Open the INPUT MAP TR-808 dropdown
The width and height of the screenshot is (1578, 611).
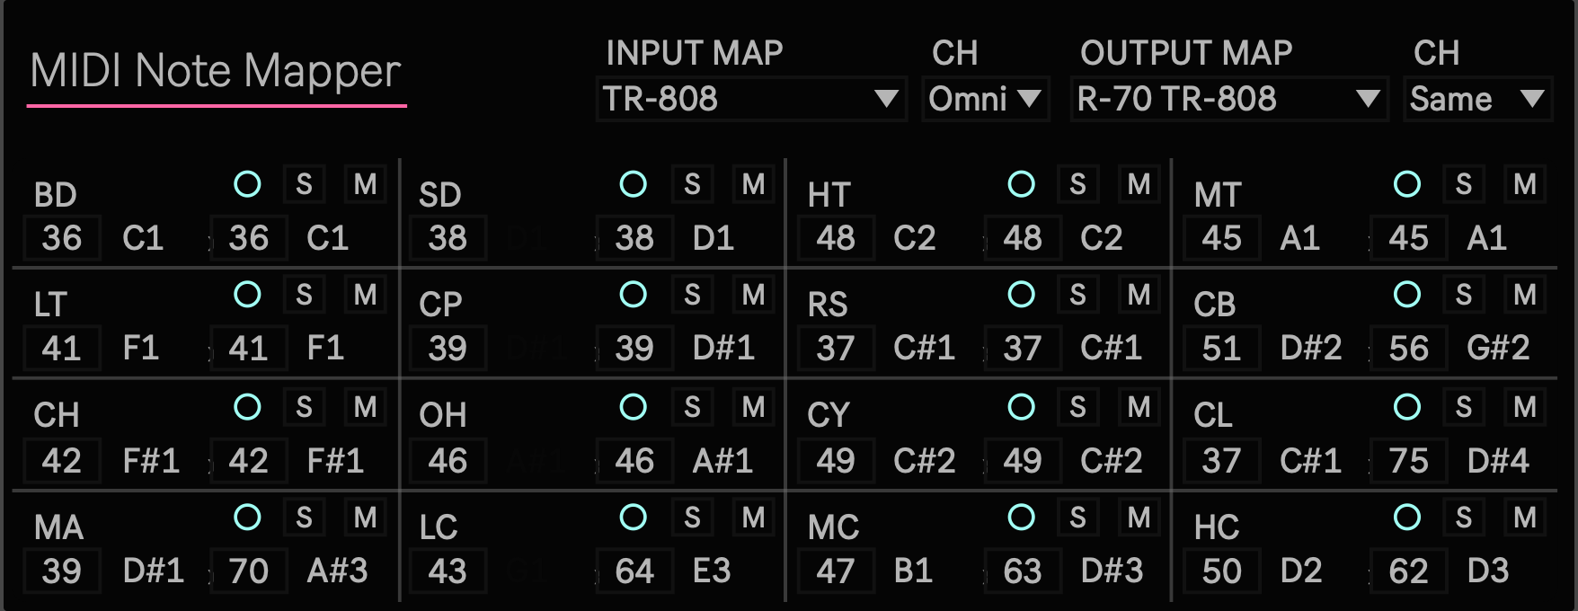pyautogui.click(x=751, y=99)
